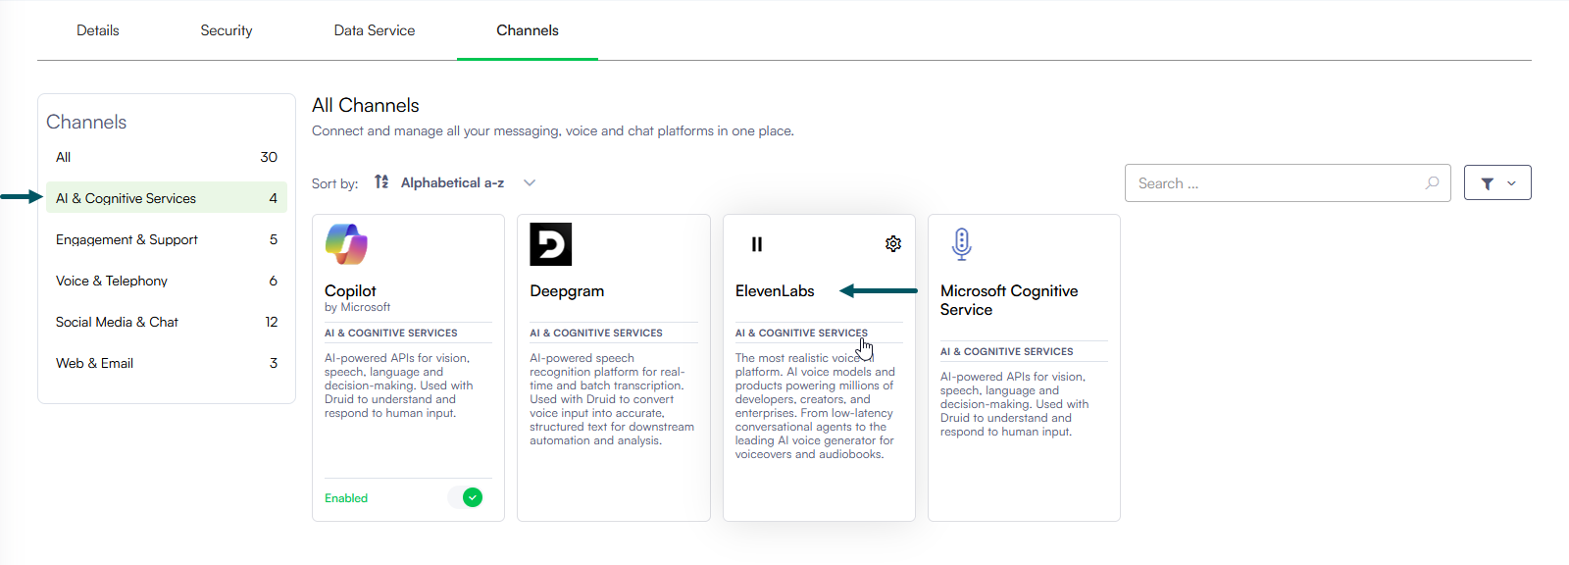Select the All channels category

(64, 157)
